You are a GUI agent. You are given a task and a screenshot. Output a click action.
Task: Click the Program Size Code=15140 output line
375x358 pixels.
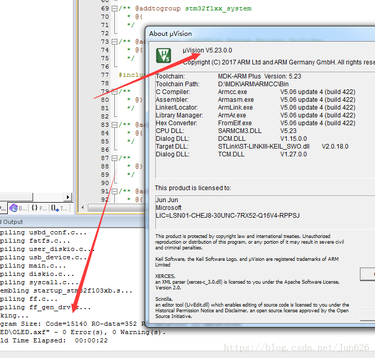point(73,324)
